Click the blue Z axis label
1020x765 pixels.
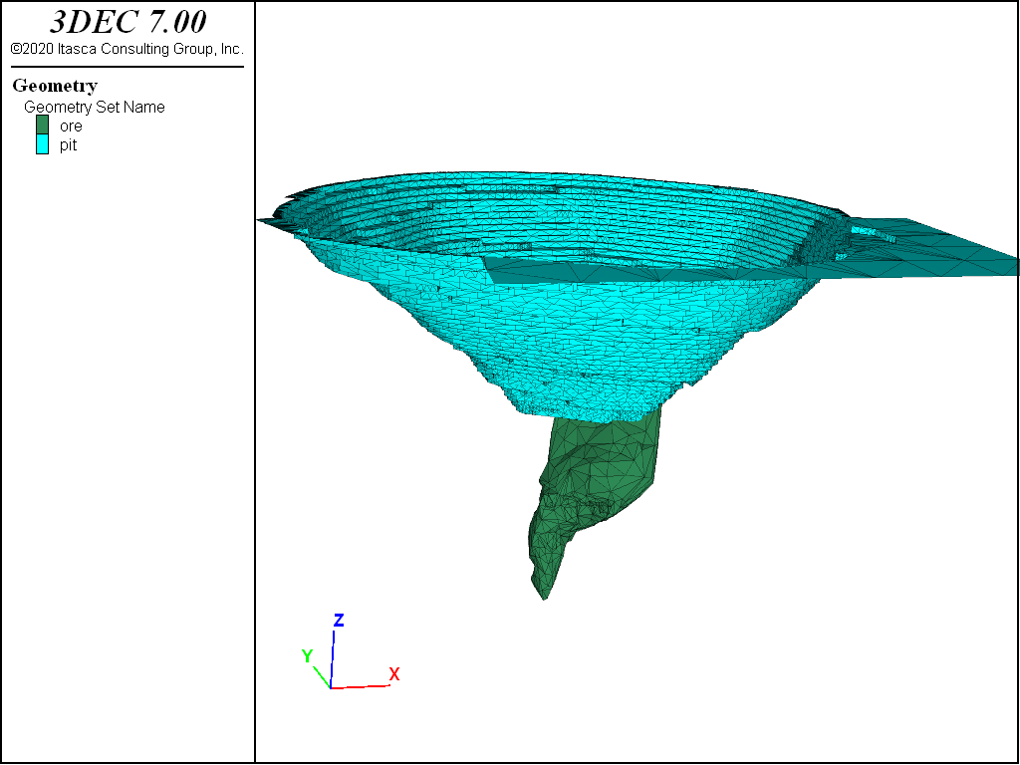pyautogui.click(x=339, y=621)
